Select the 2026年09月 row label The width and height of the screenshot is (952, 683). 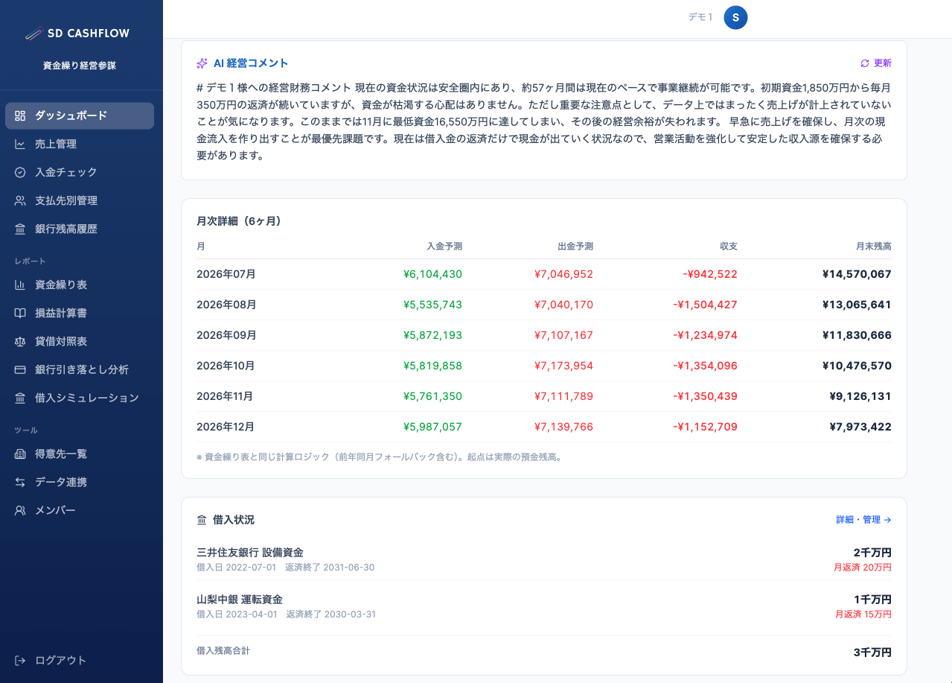(x=226, y=335)
